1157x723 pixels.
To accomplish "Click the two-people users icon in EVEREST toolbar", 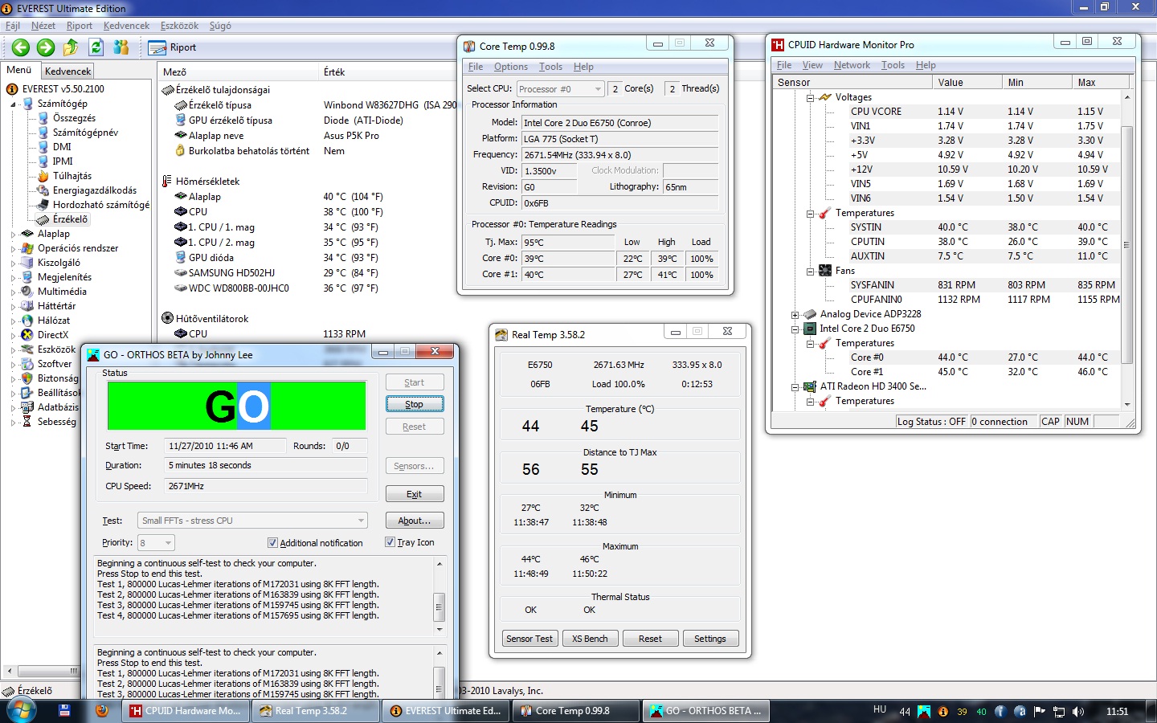I will click(x=121, y=47).
